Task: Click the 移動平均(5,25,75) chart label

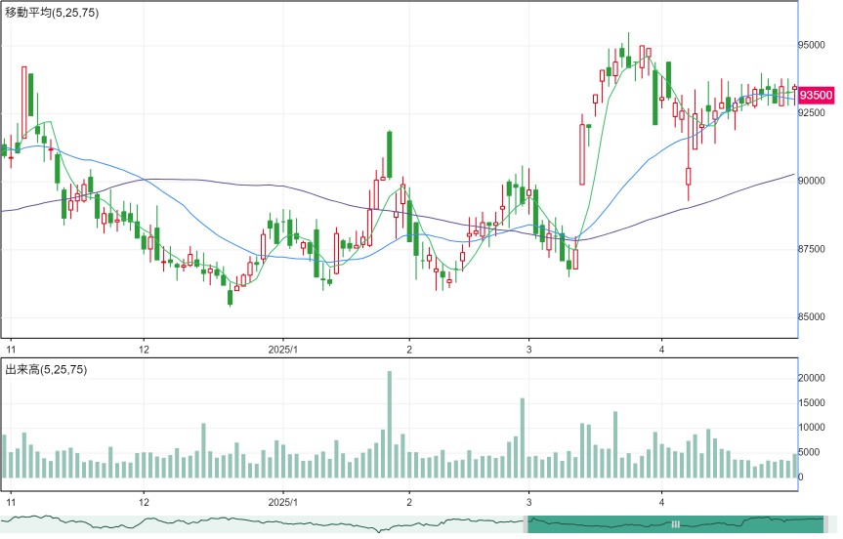Action: point(52,13)
